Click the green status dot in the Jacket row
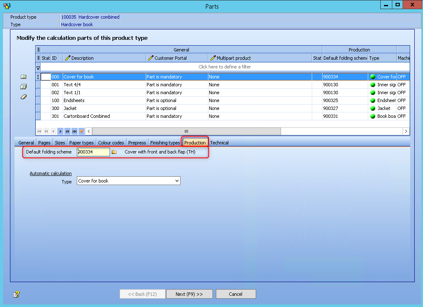 pos(373,108)
